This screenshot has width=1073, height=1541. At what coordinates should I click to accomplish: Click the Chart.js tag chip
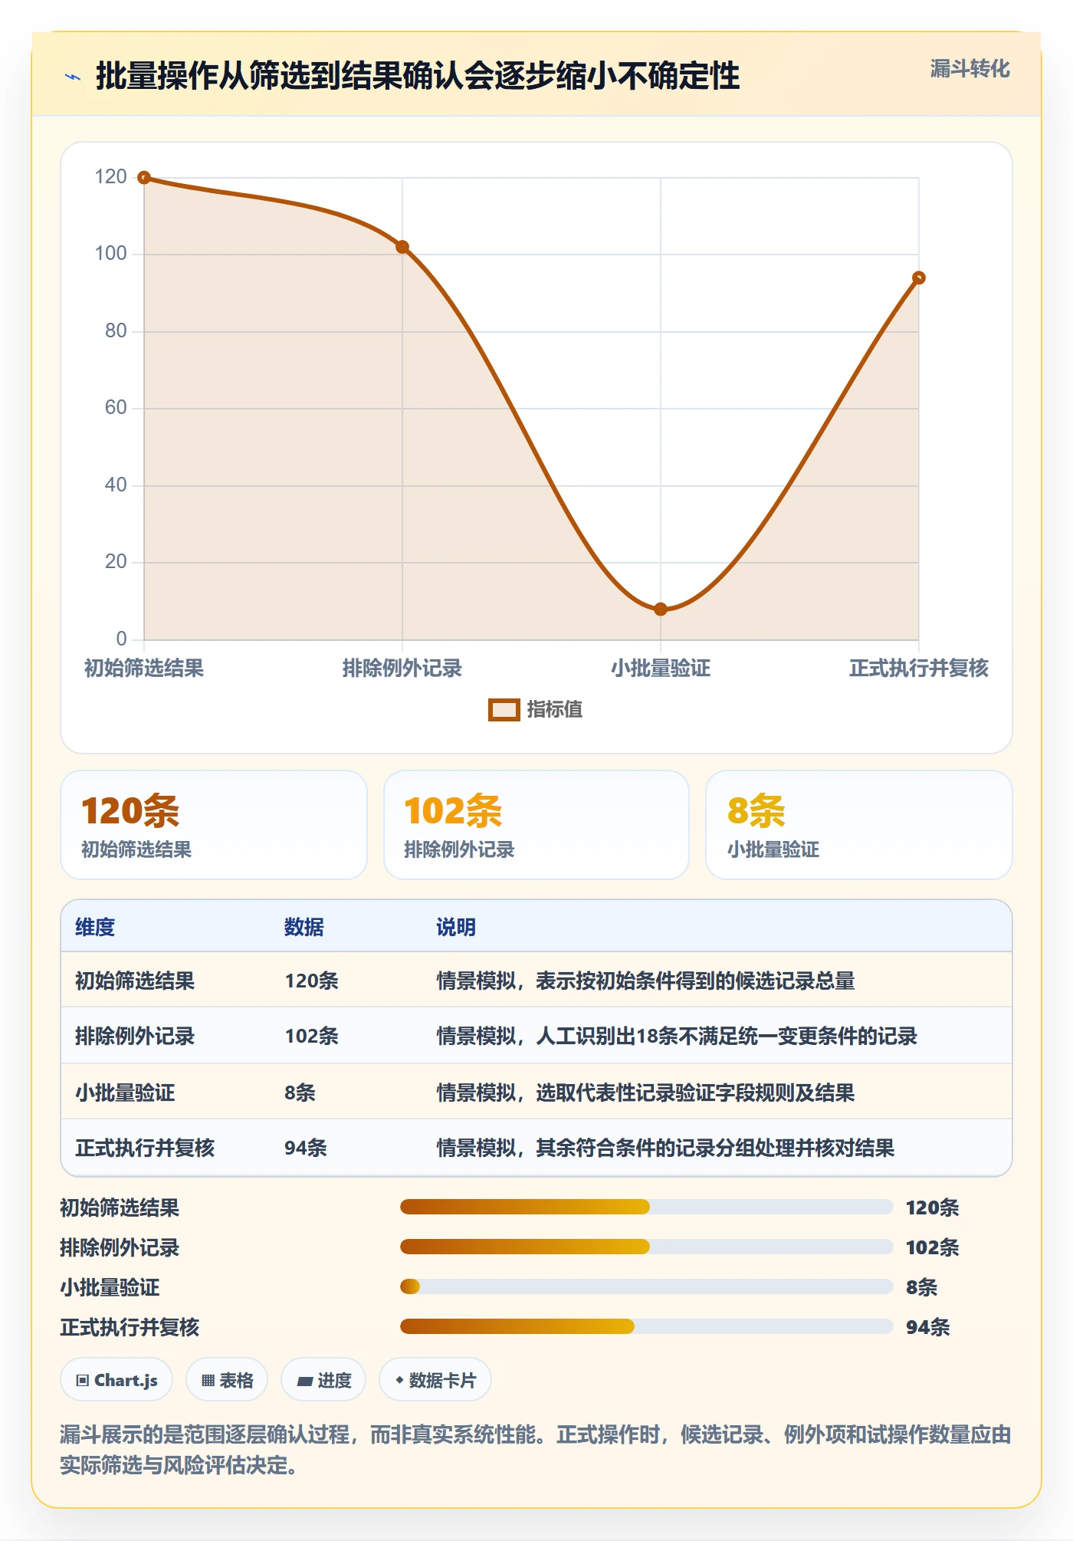point(116,1380)
